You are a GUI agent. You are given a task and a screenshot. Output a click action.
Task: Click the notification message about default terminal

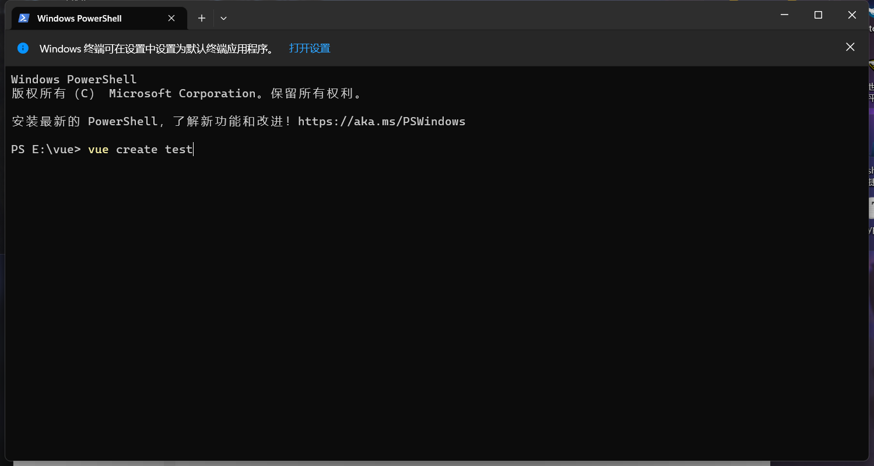(157, 48)
